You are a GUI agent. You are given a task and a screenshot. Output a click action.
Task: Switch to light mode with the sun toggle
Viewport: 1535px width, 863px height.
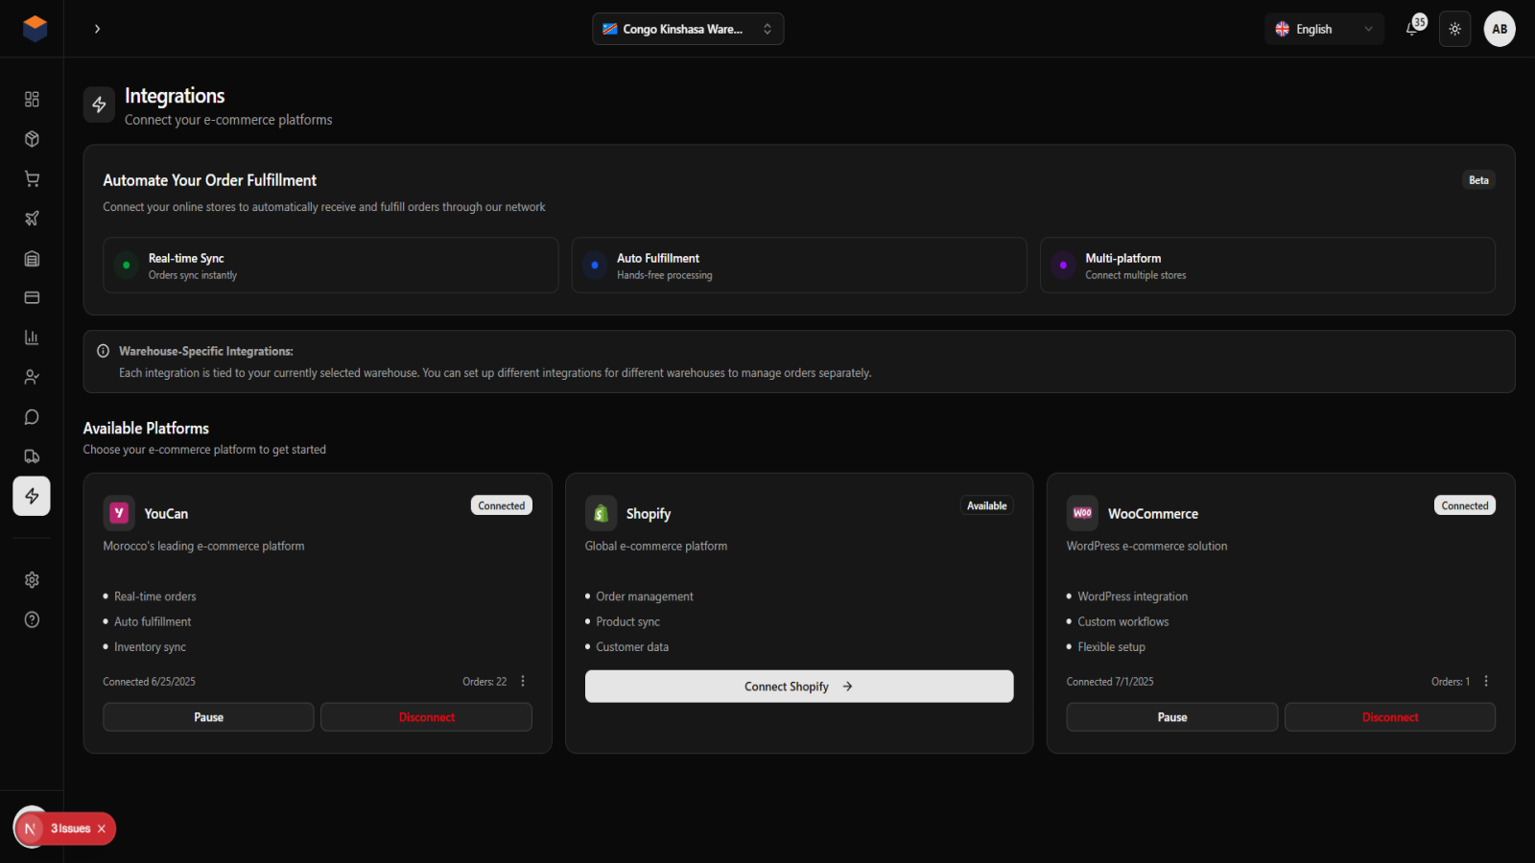point(1454,29)
